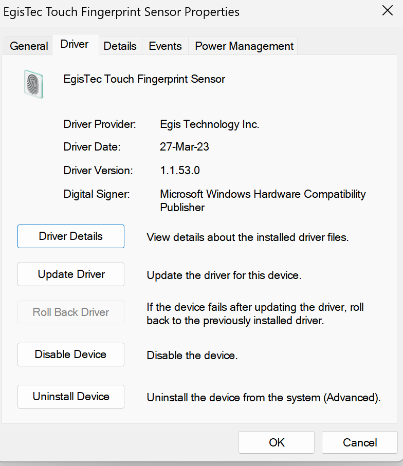Cancel the dialog

point(360,442)
